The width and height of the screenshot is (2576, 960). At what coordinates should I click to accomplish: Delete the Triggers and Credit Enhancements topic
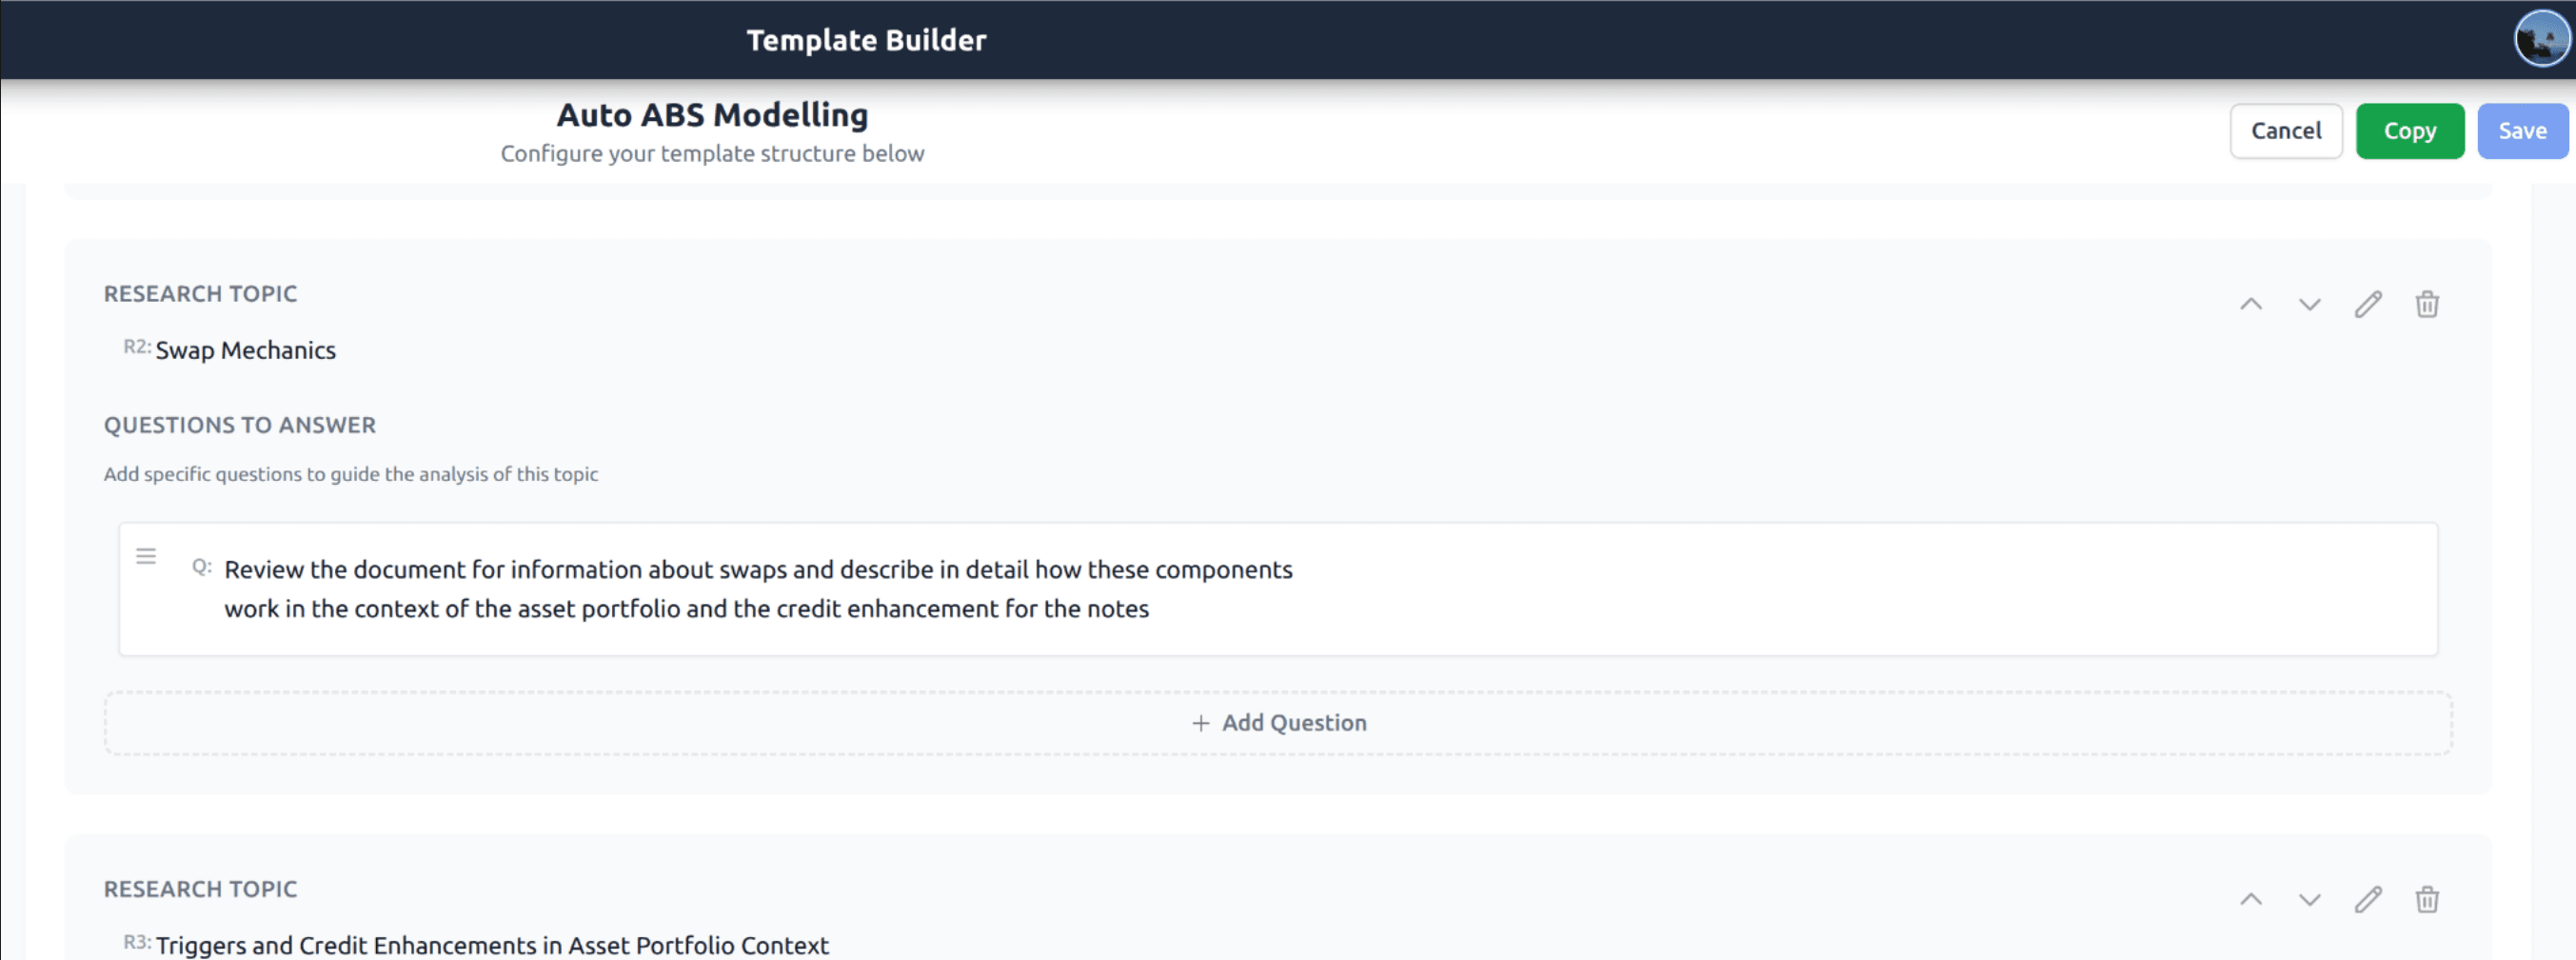coord(2426,900)
